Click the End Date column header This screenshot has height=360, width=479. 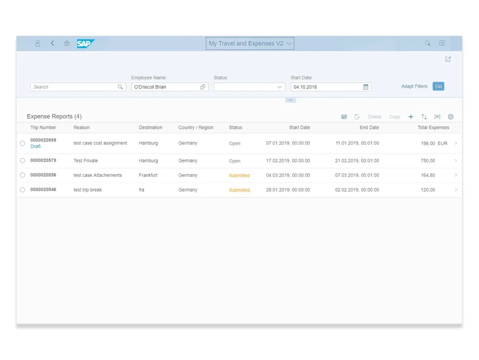click(x=369, y=128)
